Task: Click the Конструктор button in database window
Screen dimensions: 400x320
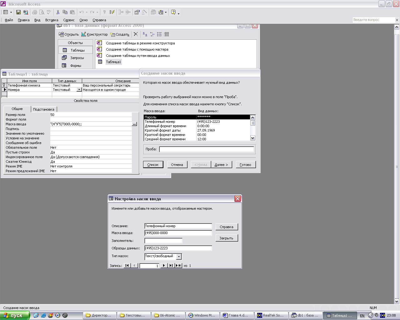Action: pos(94,34)
